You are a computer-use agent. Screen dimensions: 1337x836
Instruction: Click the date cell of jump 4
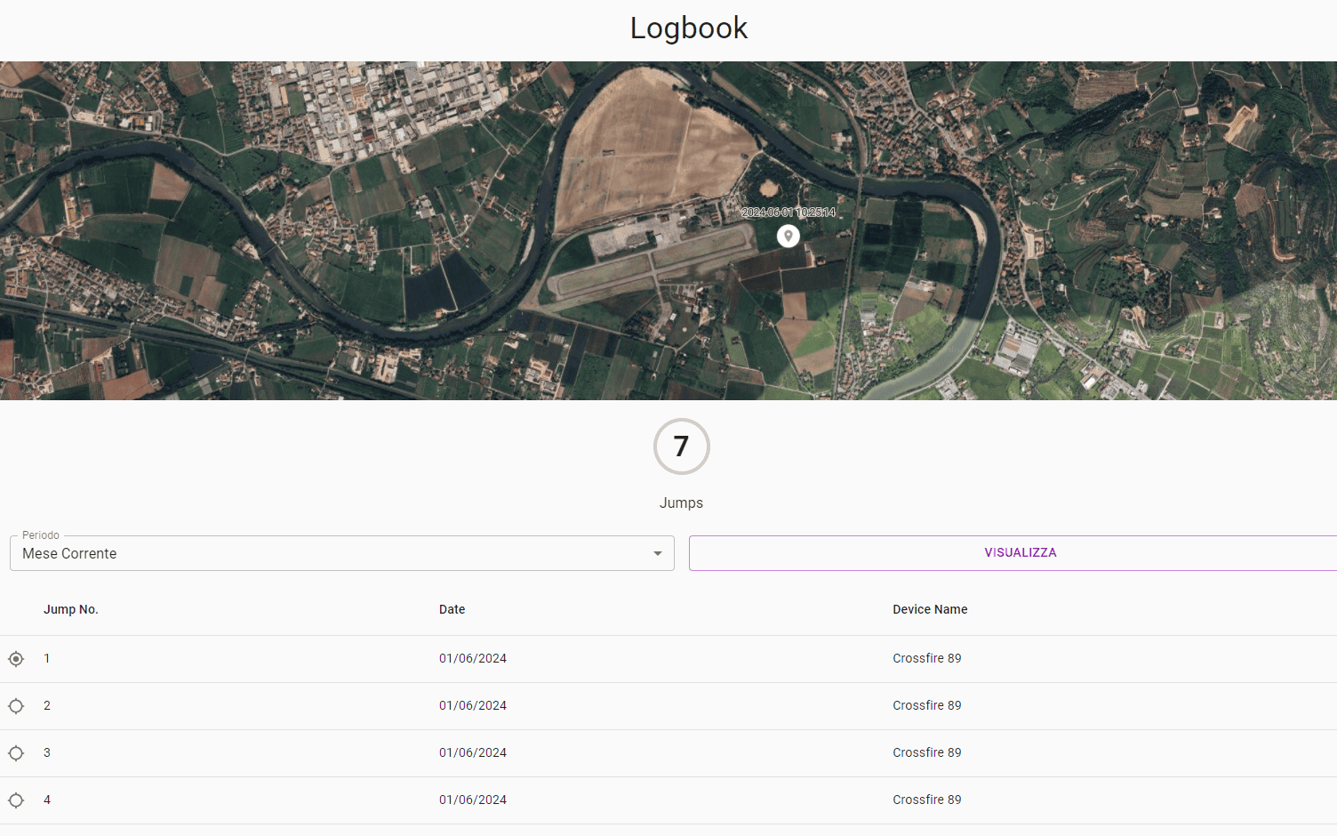(x=473, y=800)
